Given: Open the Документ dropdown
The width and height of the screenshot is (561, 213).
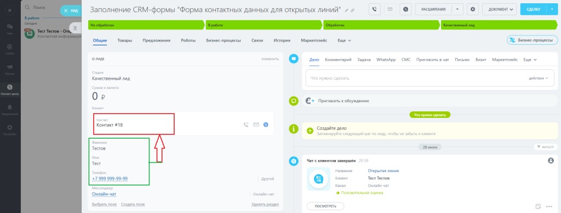Looking at the screenshot, I should coord(500,9).
